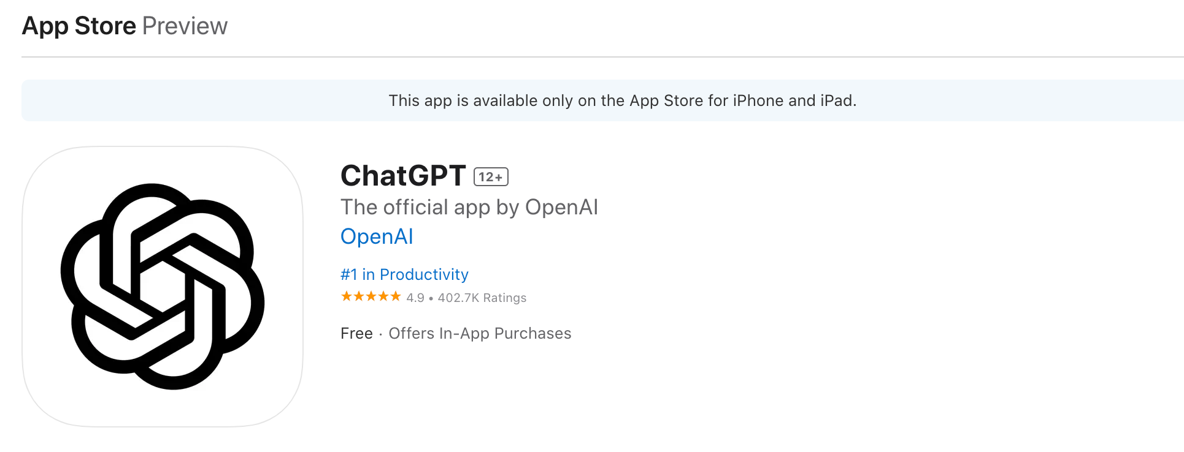Click the fourth rating star
The image size is (1184, 452).
pyautogui.click(x=383, y=296)
